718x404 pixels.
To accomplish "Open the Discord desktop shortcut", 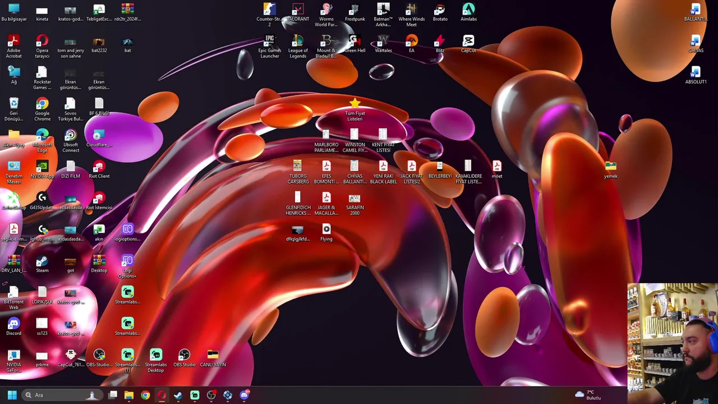I will (x=14, y=327).
